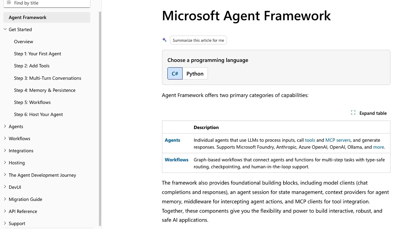Expand the Agents tree section
408x229 pixels.
click(5, 126)
